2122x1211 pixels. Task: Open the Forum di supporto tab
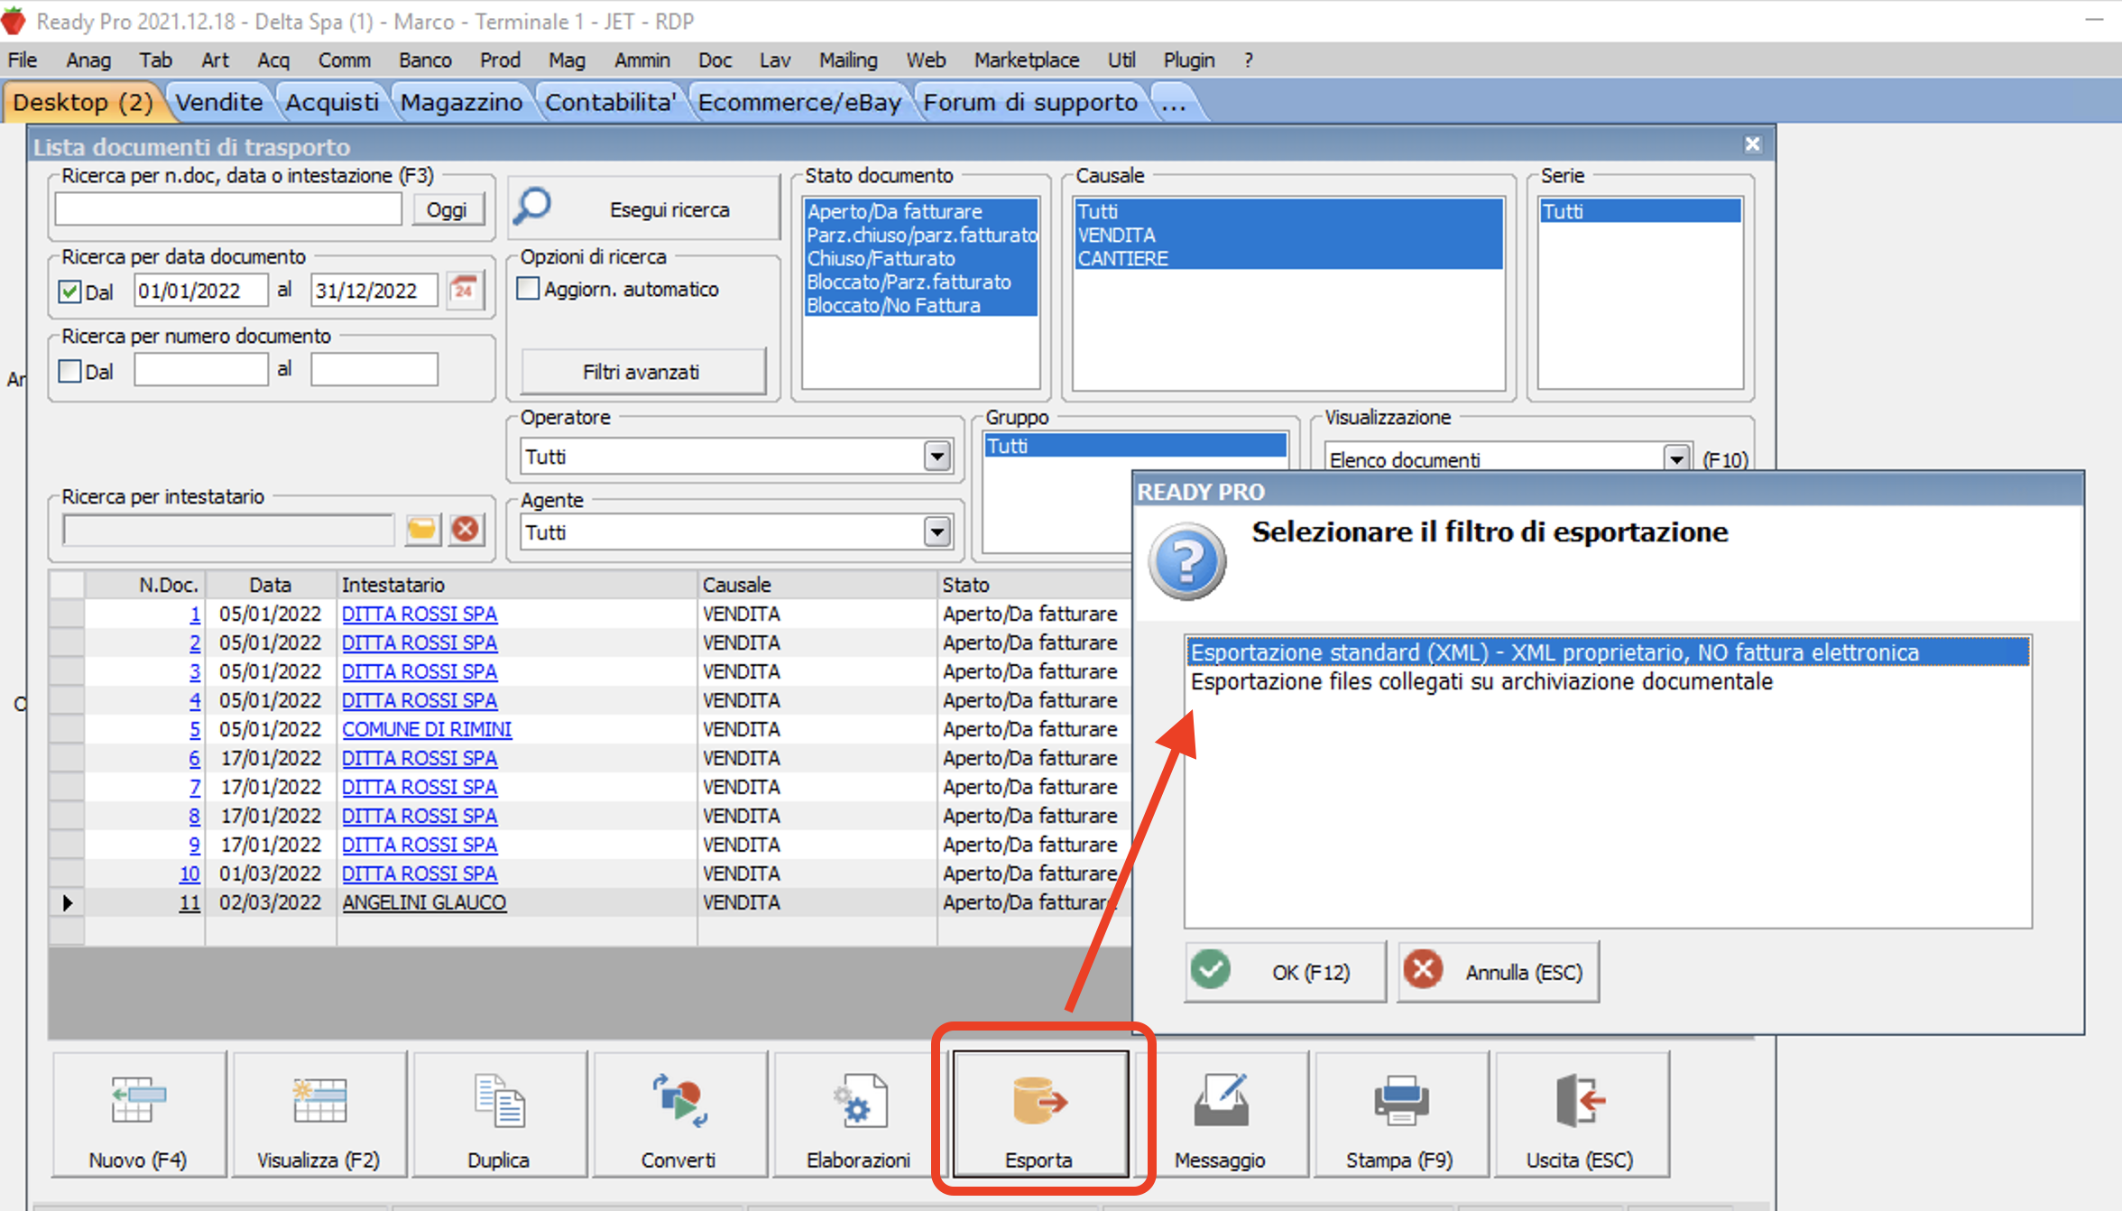click(1030, 102)
